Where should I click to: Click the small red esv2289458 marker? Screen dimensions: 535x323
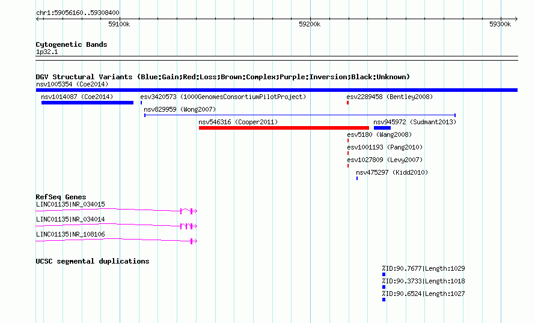click(347, 103)
